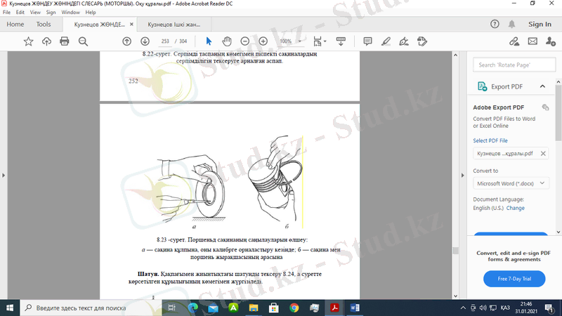Bookmark file with the star icon
Screen dimensions: 562x316
click(28, 41)
